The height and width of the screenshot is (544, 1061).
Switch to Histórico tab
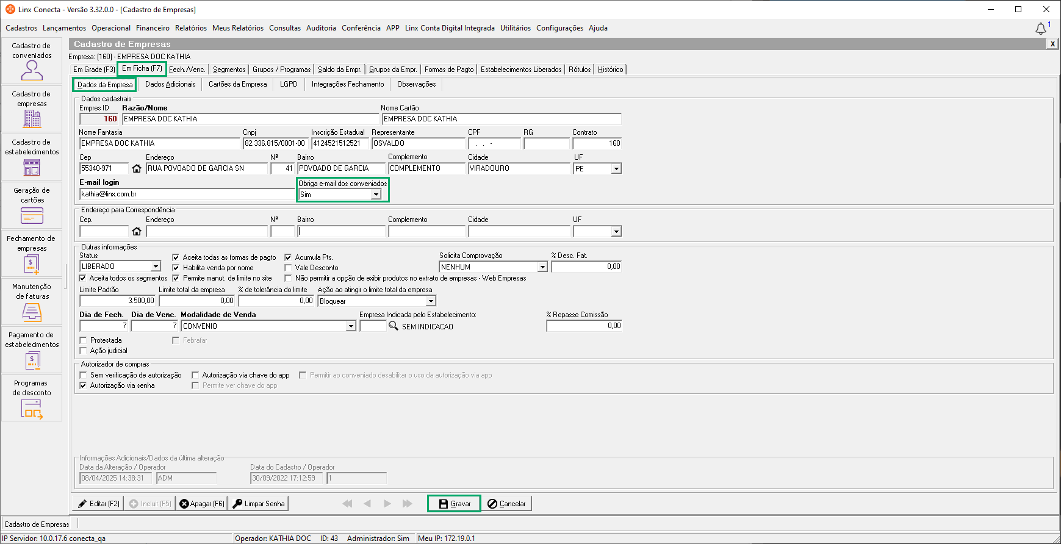611,70
